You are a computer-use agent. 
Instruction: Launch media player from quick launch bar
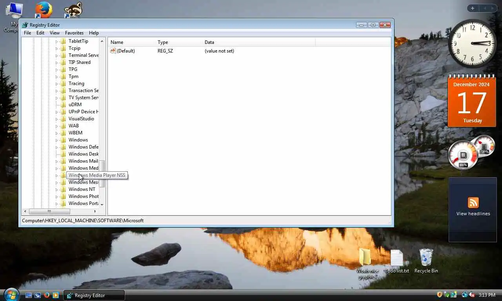56,295
